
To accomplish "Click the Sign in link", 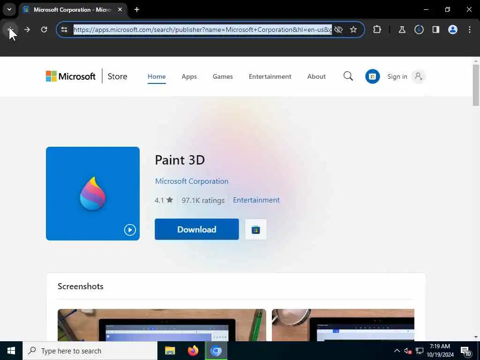I will [x=397, y=76].
